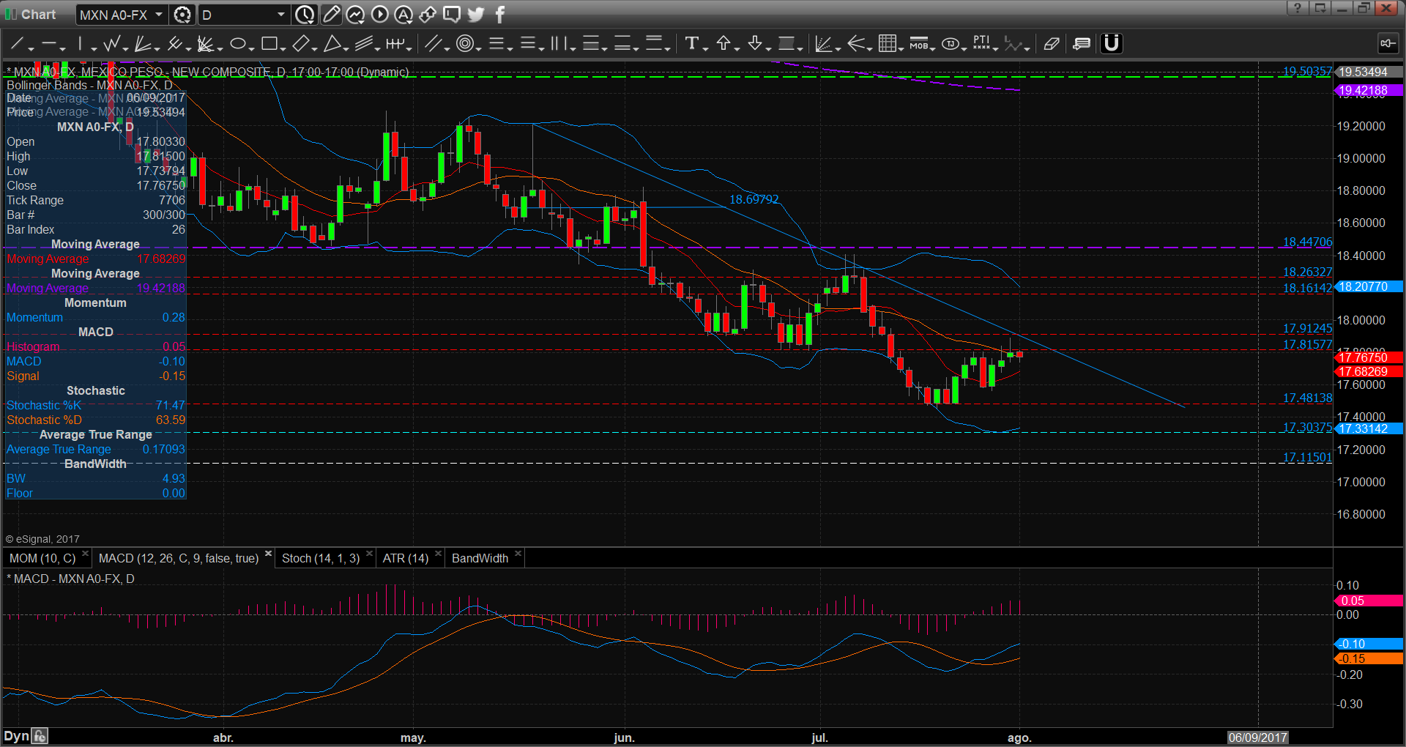Click the 06/09/2017 cursor date label

tap(1257, 737)
